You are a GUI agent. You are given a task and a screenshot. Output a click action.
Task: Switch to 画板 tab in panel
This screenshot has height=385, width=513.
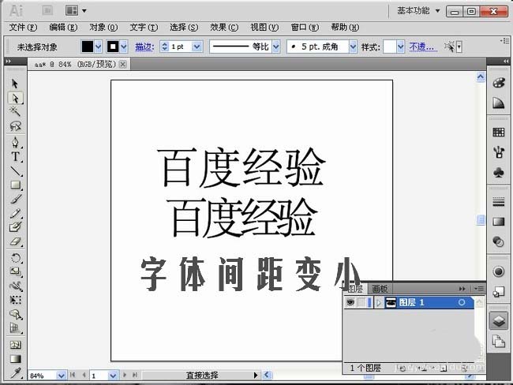pyautogui.click(x=380, y=289)
